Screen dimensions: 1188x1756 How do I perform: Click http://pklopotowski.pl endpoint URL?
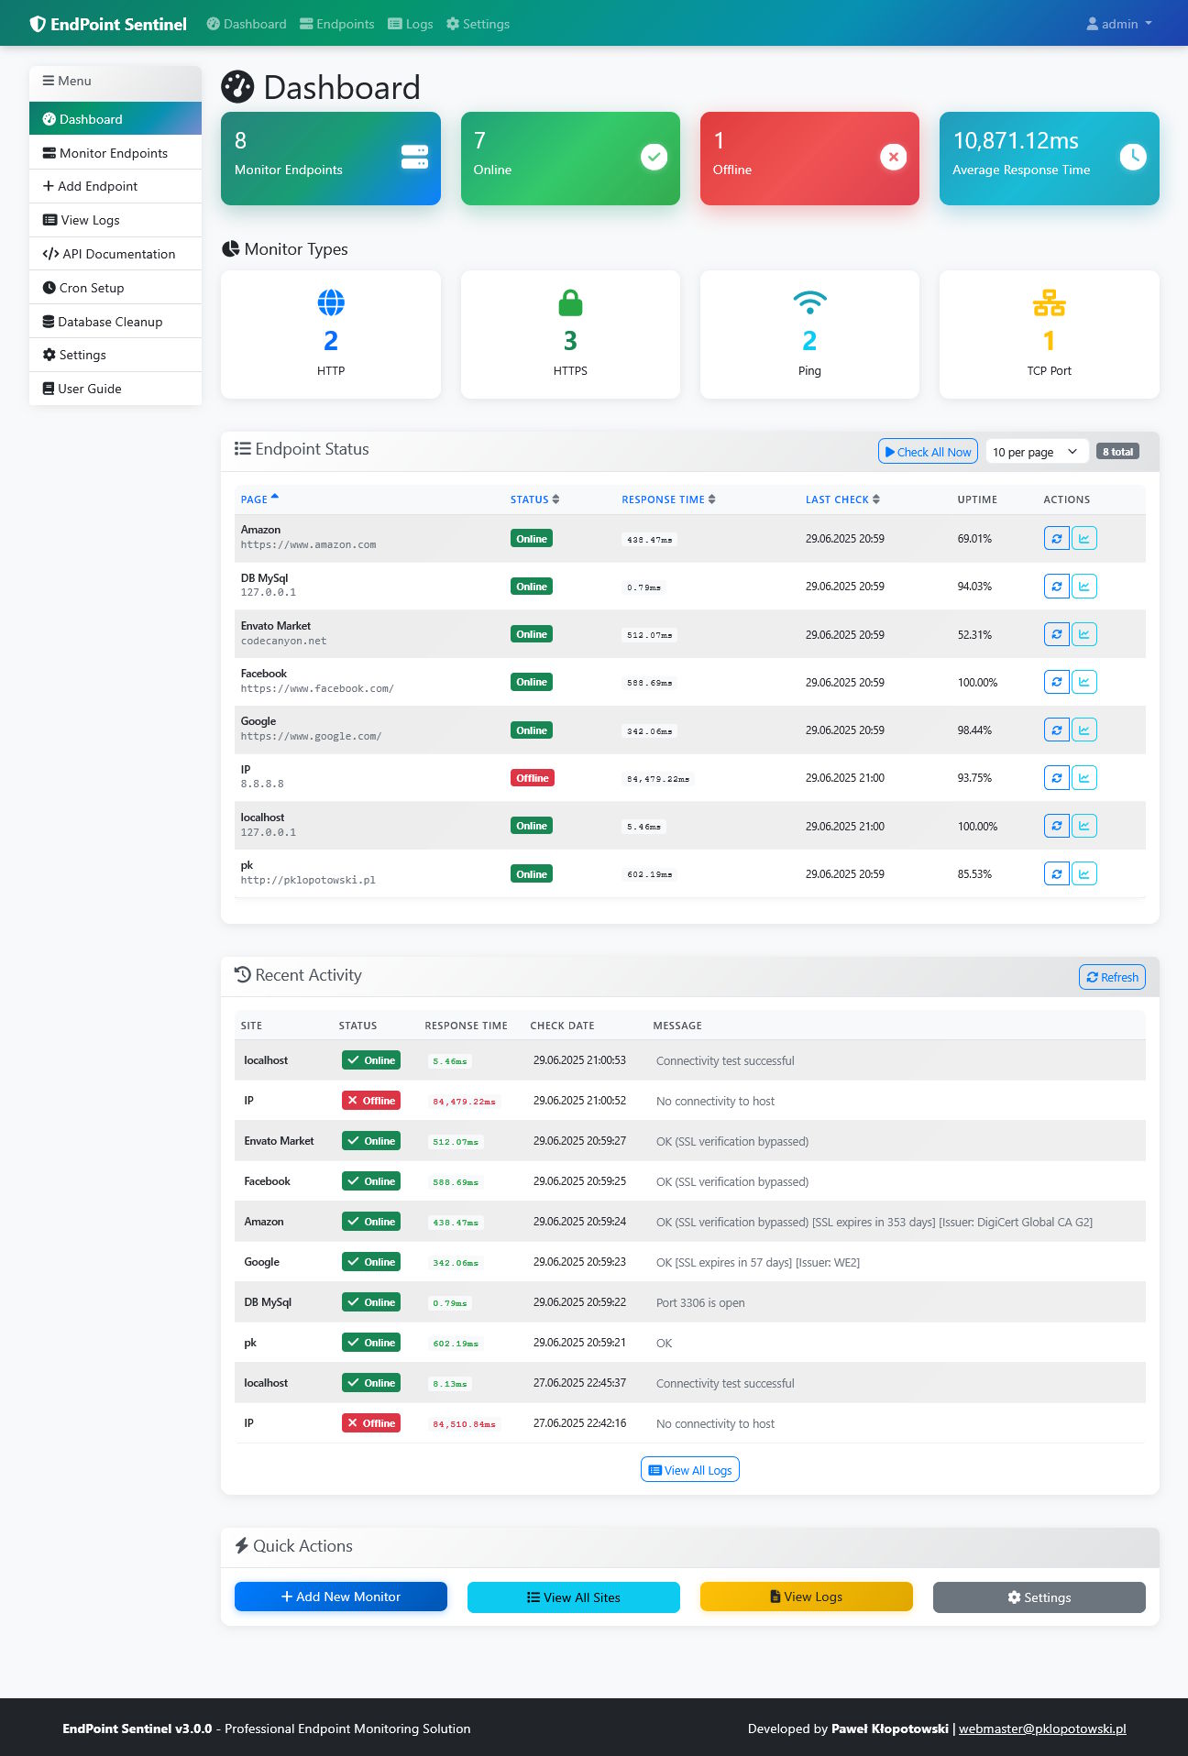308,881
